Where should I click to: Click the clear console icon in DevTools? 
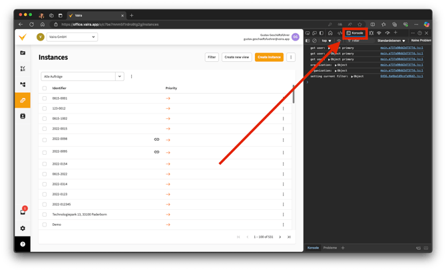314,41
